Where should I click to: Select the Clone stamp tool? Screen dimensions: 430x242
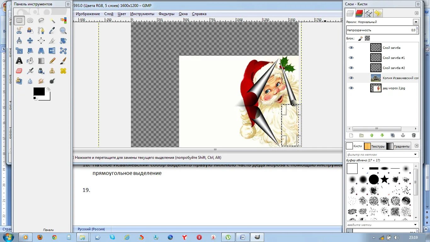(x=52, y=71)
